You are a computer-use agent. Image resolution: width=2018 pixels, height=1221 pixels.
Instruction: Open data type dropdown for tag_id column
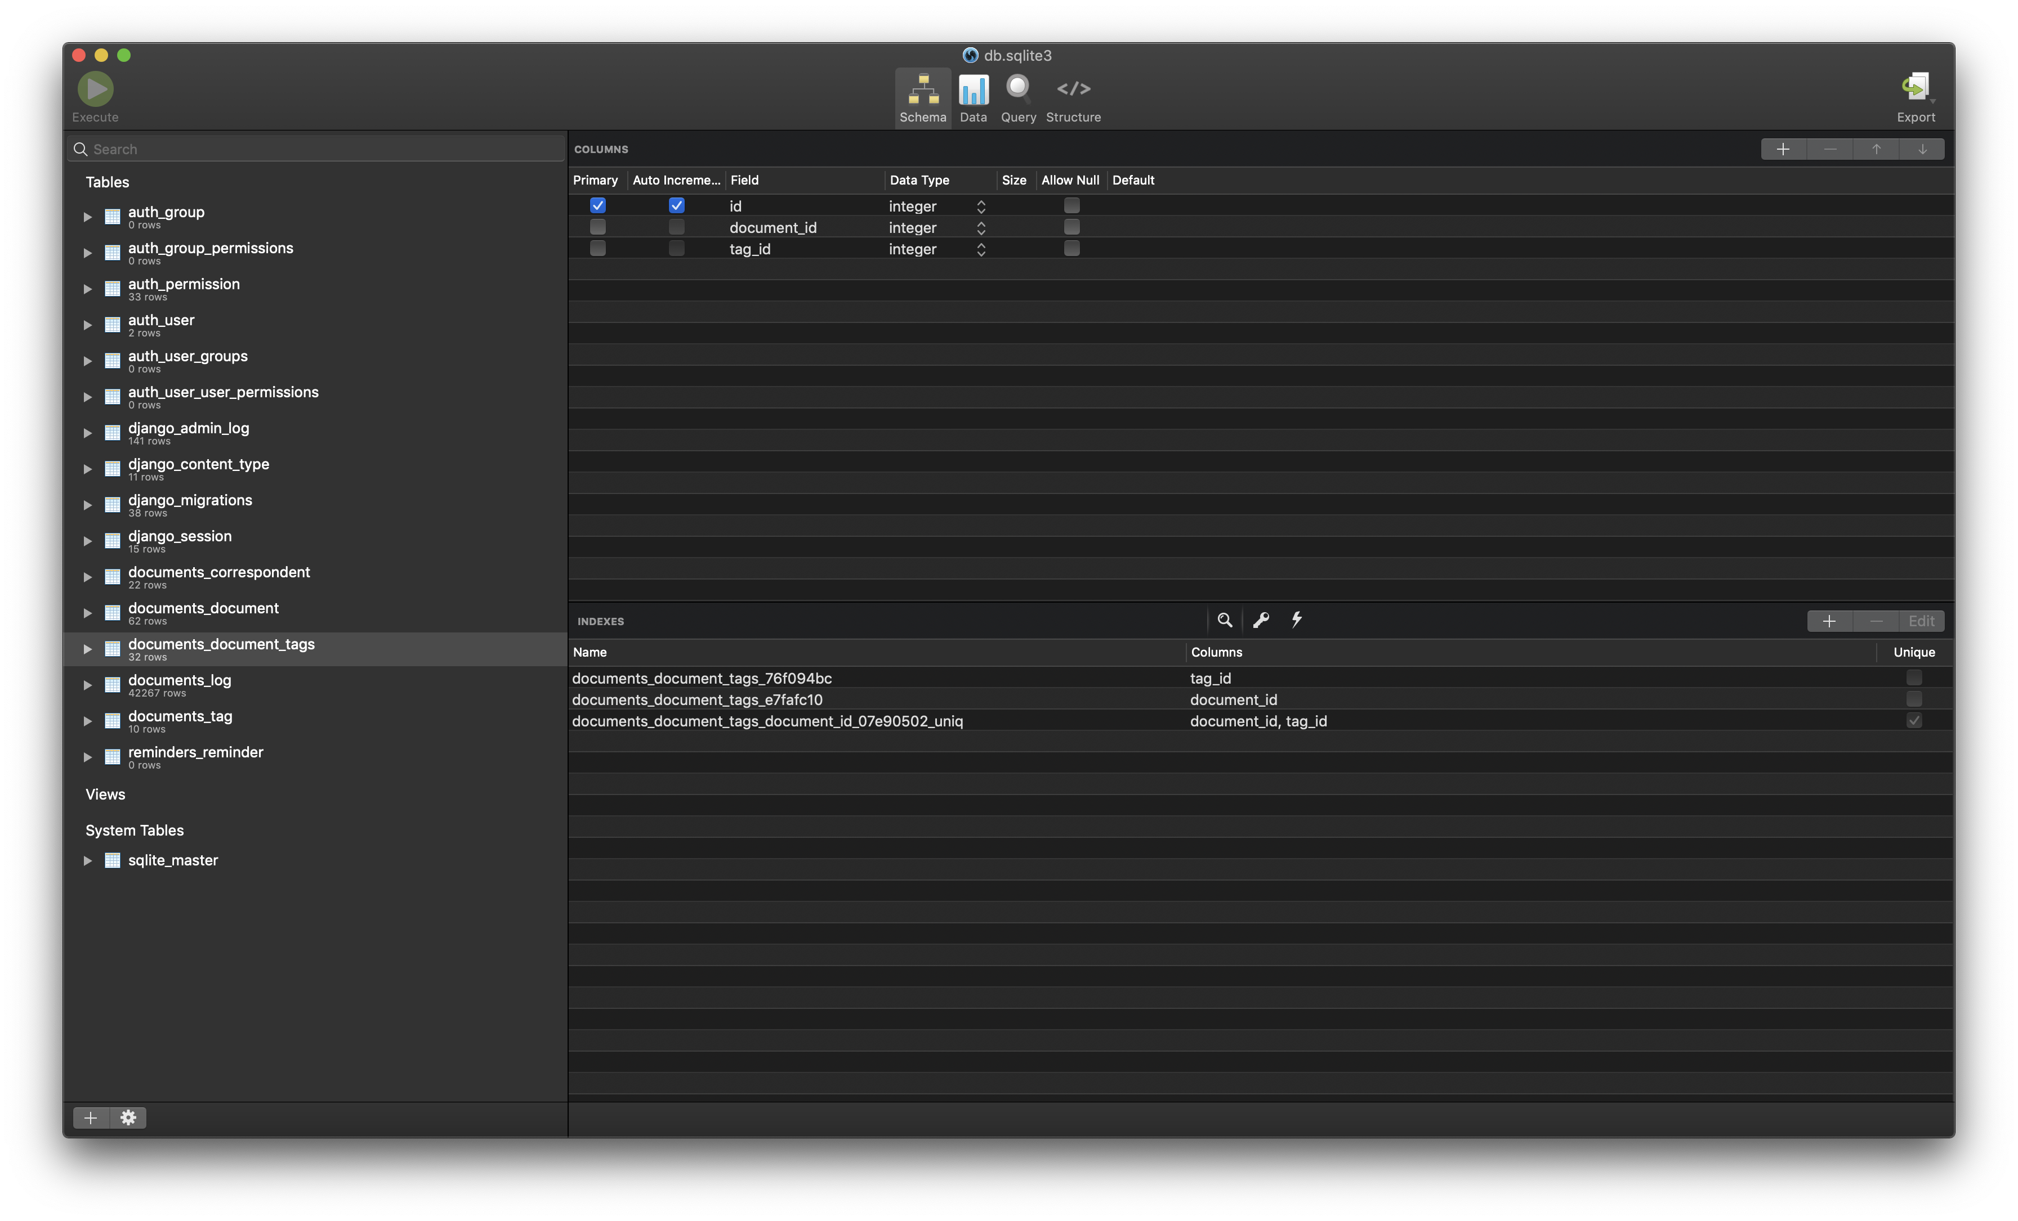click(x=980, y=249)
